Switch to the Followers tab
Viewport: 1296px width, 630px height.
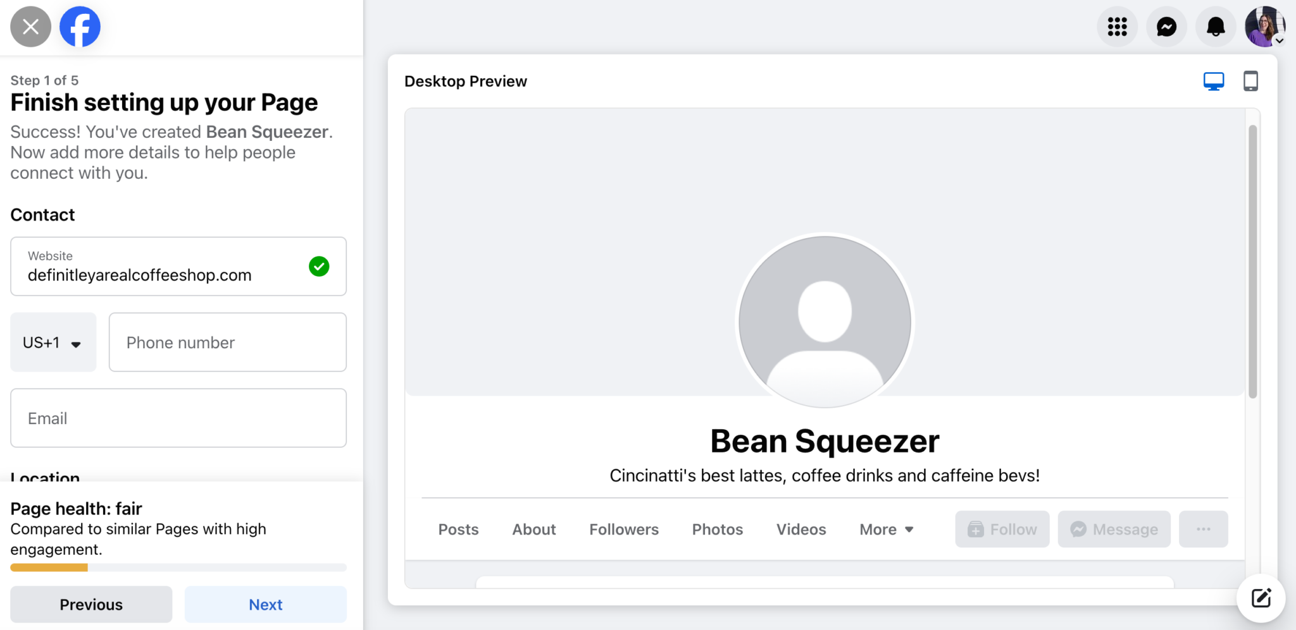(x=624, y=529)
